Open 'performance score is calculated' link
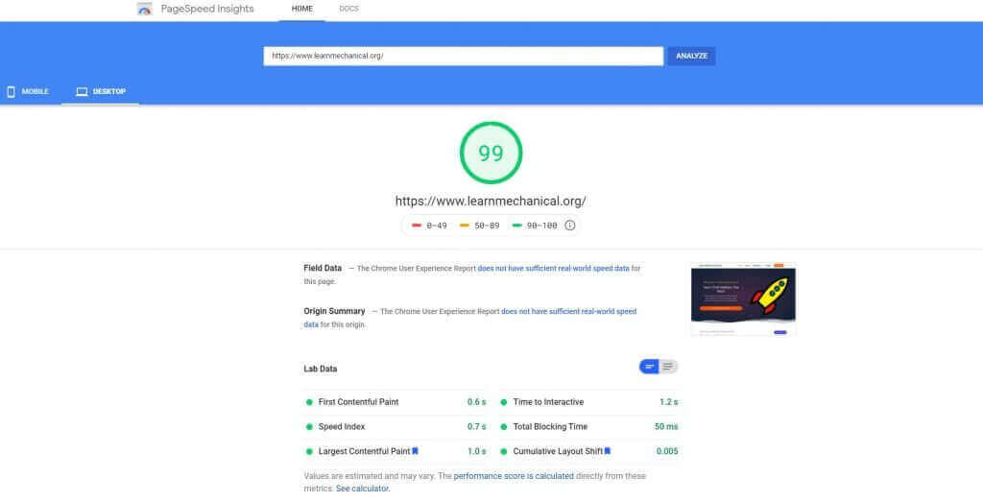Screen dimensions: 983x502 [514, 476]
